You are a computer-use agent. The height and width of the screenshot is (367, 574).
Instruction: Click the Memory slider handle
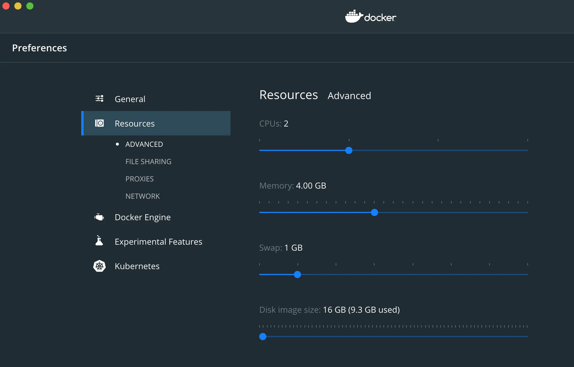(374, 212)
